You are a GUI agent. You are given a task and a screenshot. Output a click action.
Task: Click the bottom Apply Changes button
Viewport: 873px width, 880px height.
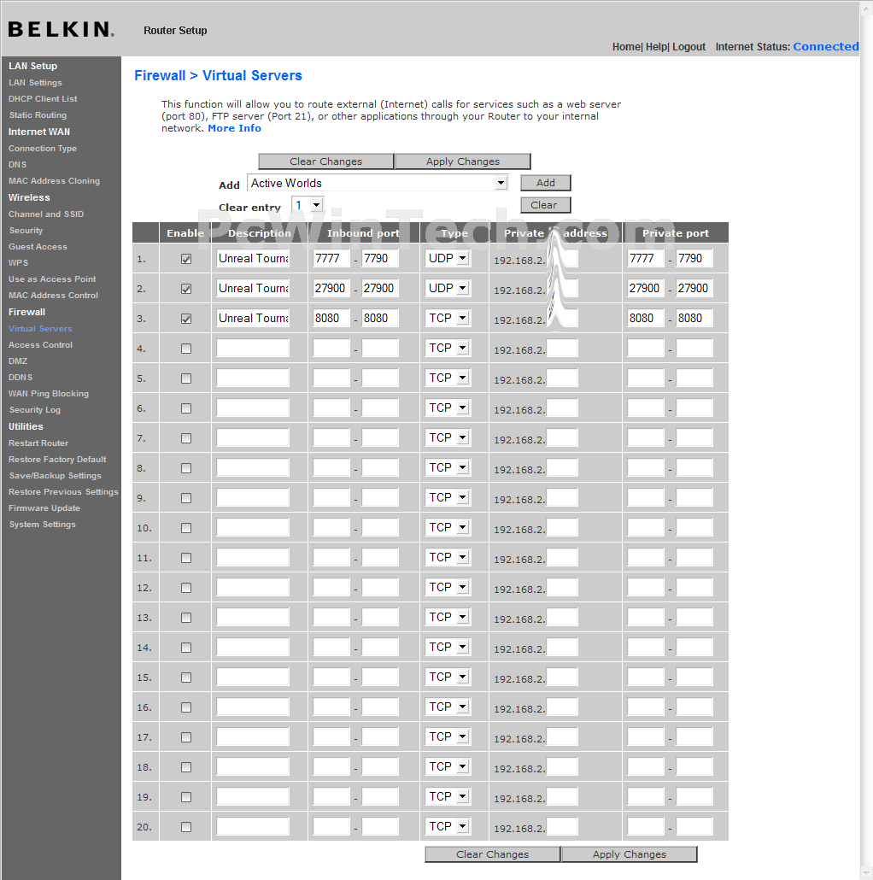pyautogui.click(x=630, y=854)
